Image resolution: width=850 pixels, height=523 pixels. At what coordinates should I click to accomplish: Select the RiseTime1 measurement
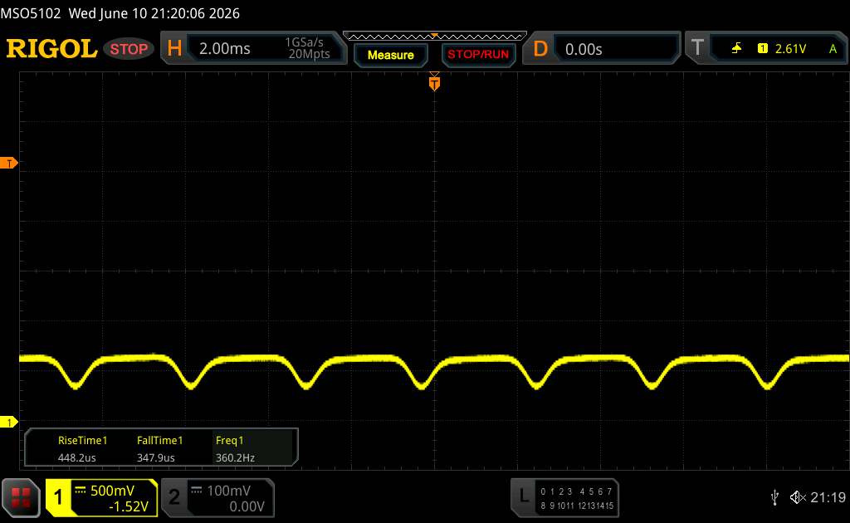[82, 441]
